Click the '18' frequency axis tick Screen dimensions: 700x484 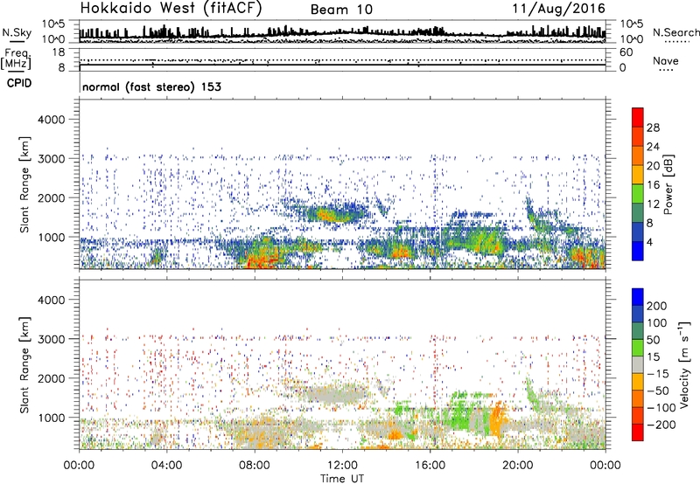click(x=59, y=52)
